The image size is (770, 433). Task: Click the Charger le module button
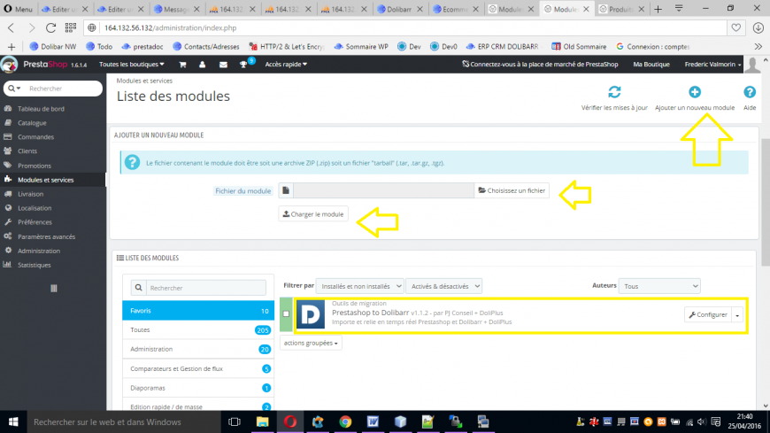(x=313, y=214)
